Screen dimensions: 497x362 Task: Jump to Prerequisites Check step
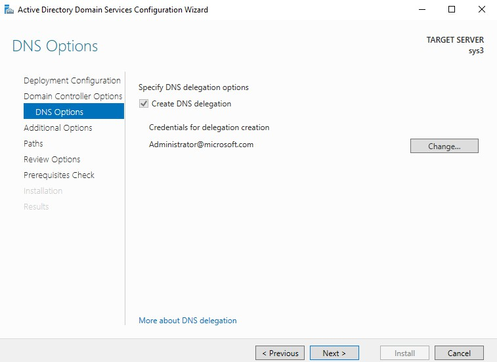(x=59, y=175)
